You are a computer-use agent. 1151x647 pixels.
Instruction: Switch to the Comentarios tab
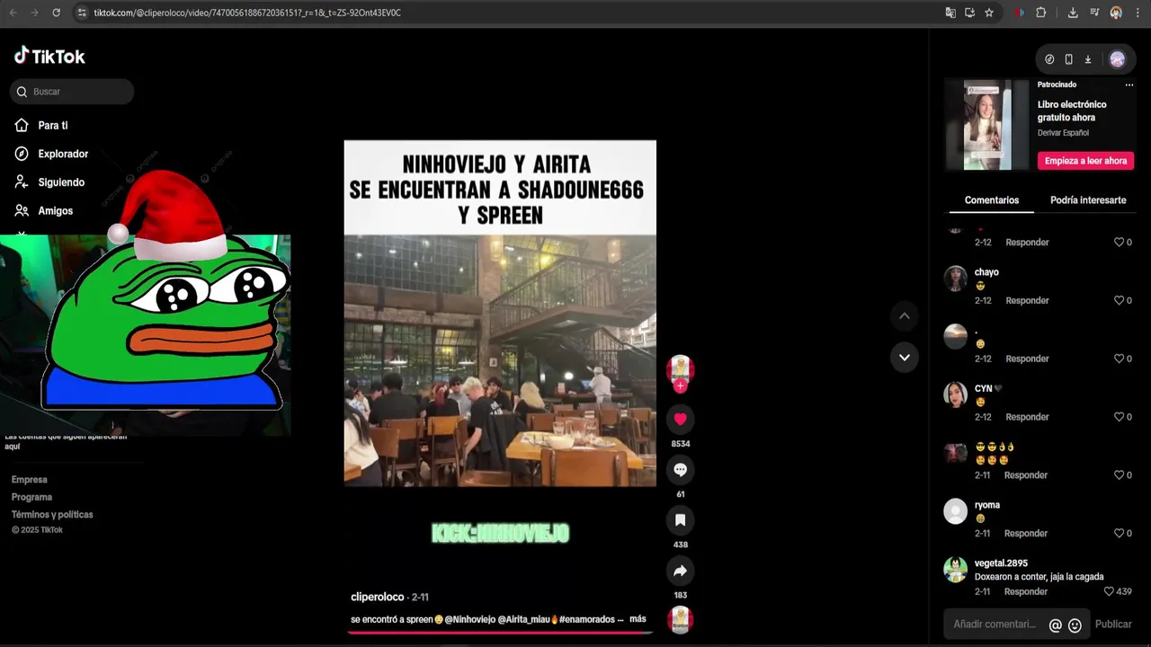992,200
